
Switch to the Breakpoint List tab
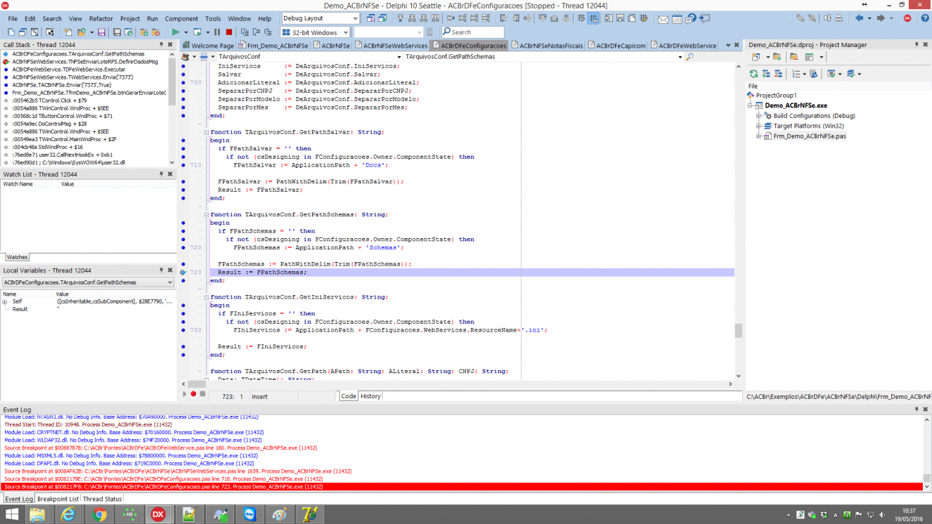58,499
